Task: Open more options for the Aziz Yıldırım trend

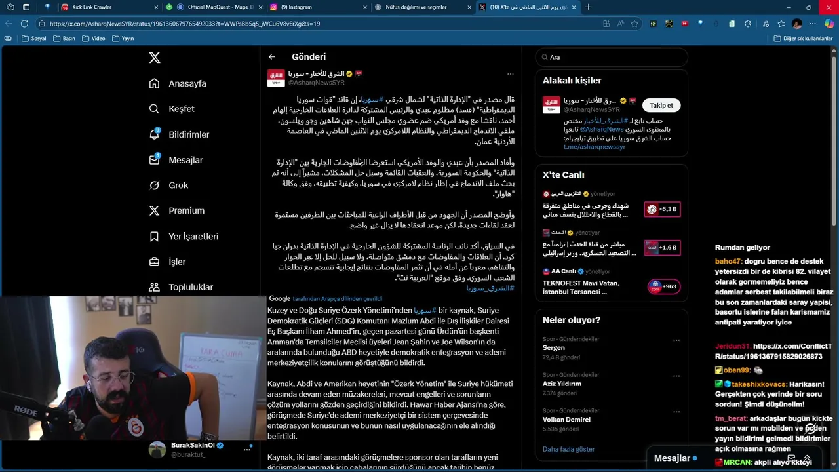Action: coord(676,376)
